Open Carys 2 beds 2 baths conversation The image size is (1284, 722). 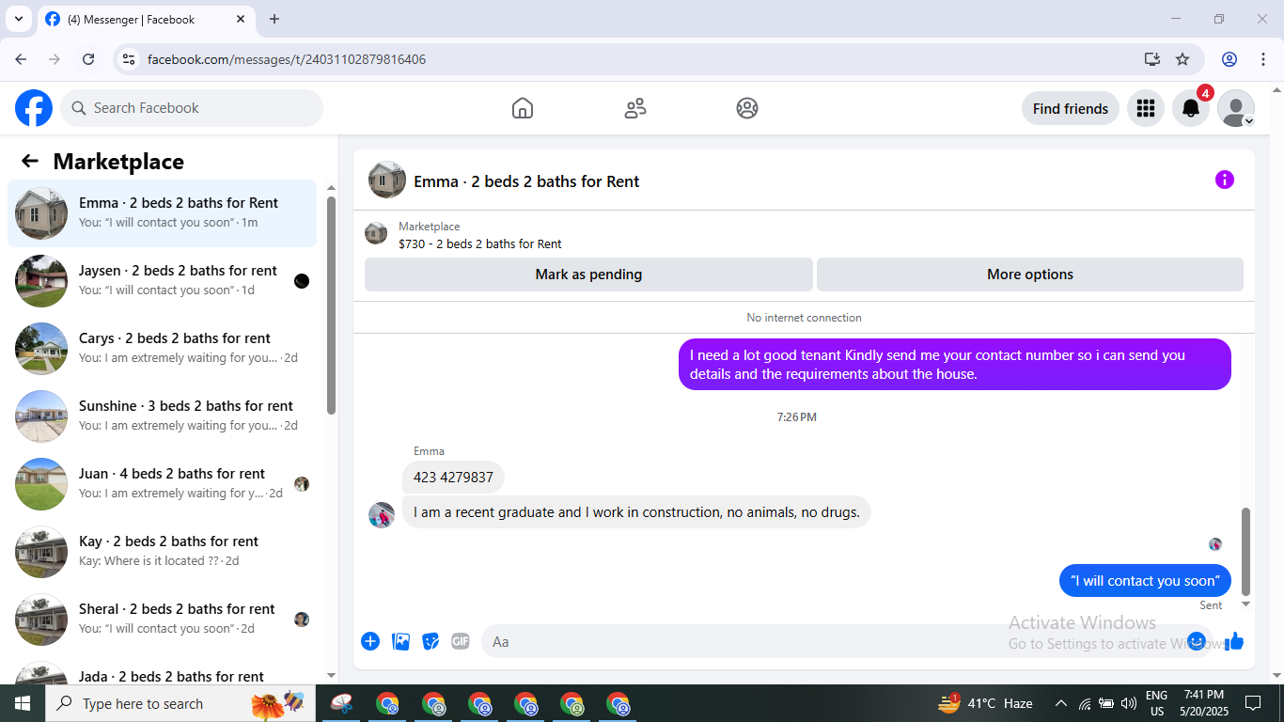pos(163,349)
